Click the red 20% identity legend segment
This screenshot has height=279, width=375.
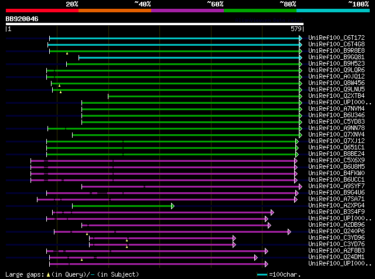tap(42, 11)
